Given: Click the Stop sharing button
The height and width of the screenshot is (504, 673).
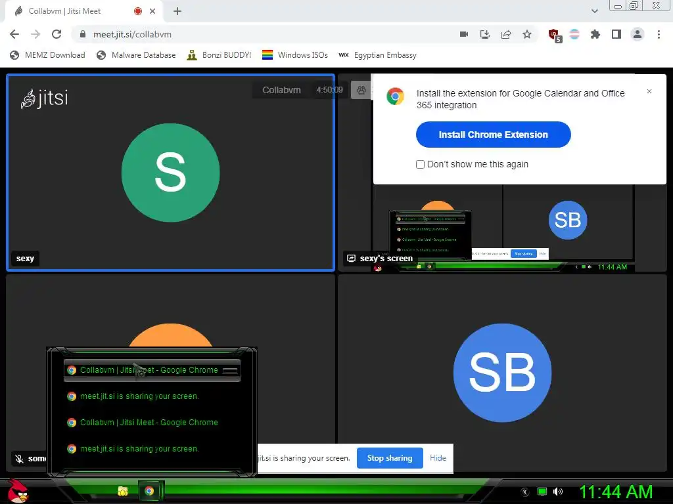Looking at the screenshot, I should coord(390,458).
